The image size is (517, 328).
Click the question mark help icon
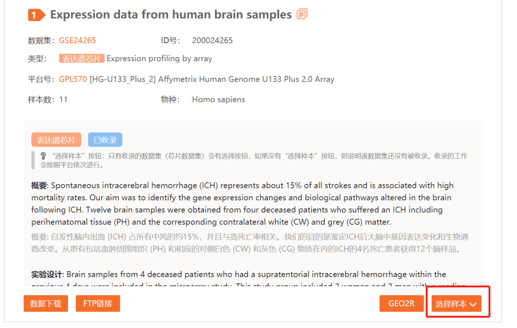click(x=43, y=156)
